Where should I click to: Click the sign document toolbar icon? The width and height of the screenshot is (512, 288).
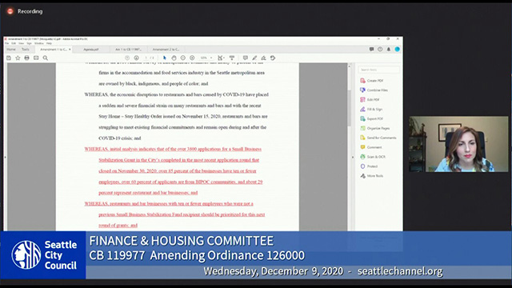[263, 58]
